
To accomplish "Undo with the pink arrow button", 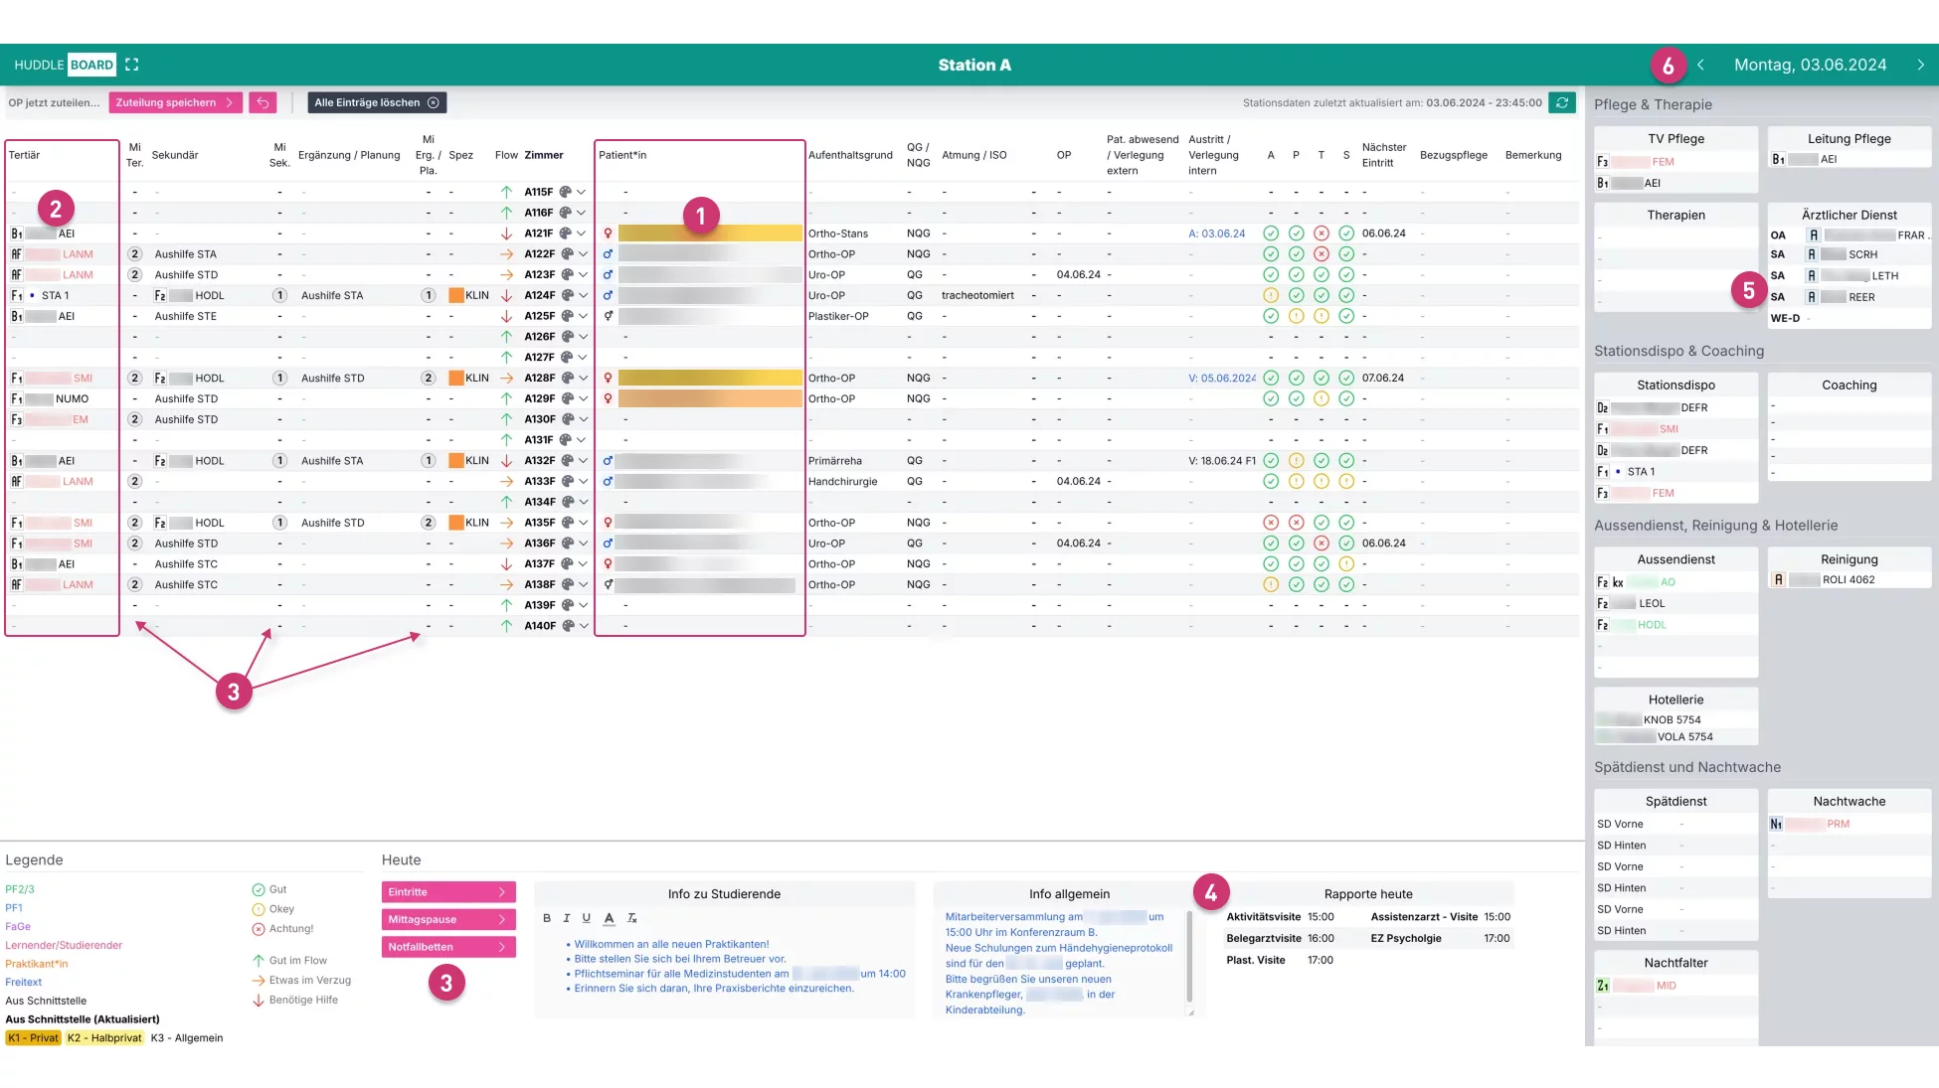I will 263,102.
